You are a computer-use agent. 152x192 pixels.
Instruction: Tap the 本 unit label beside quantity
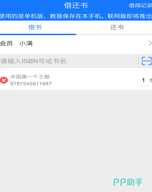151,80
